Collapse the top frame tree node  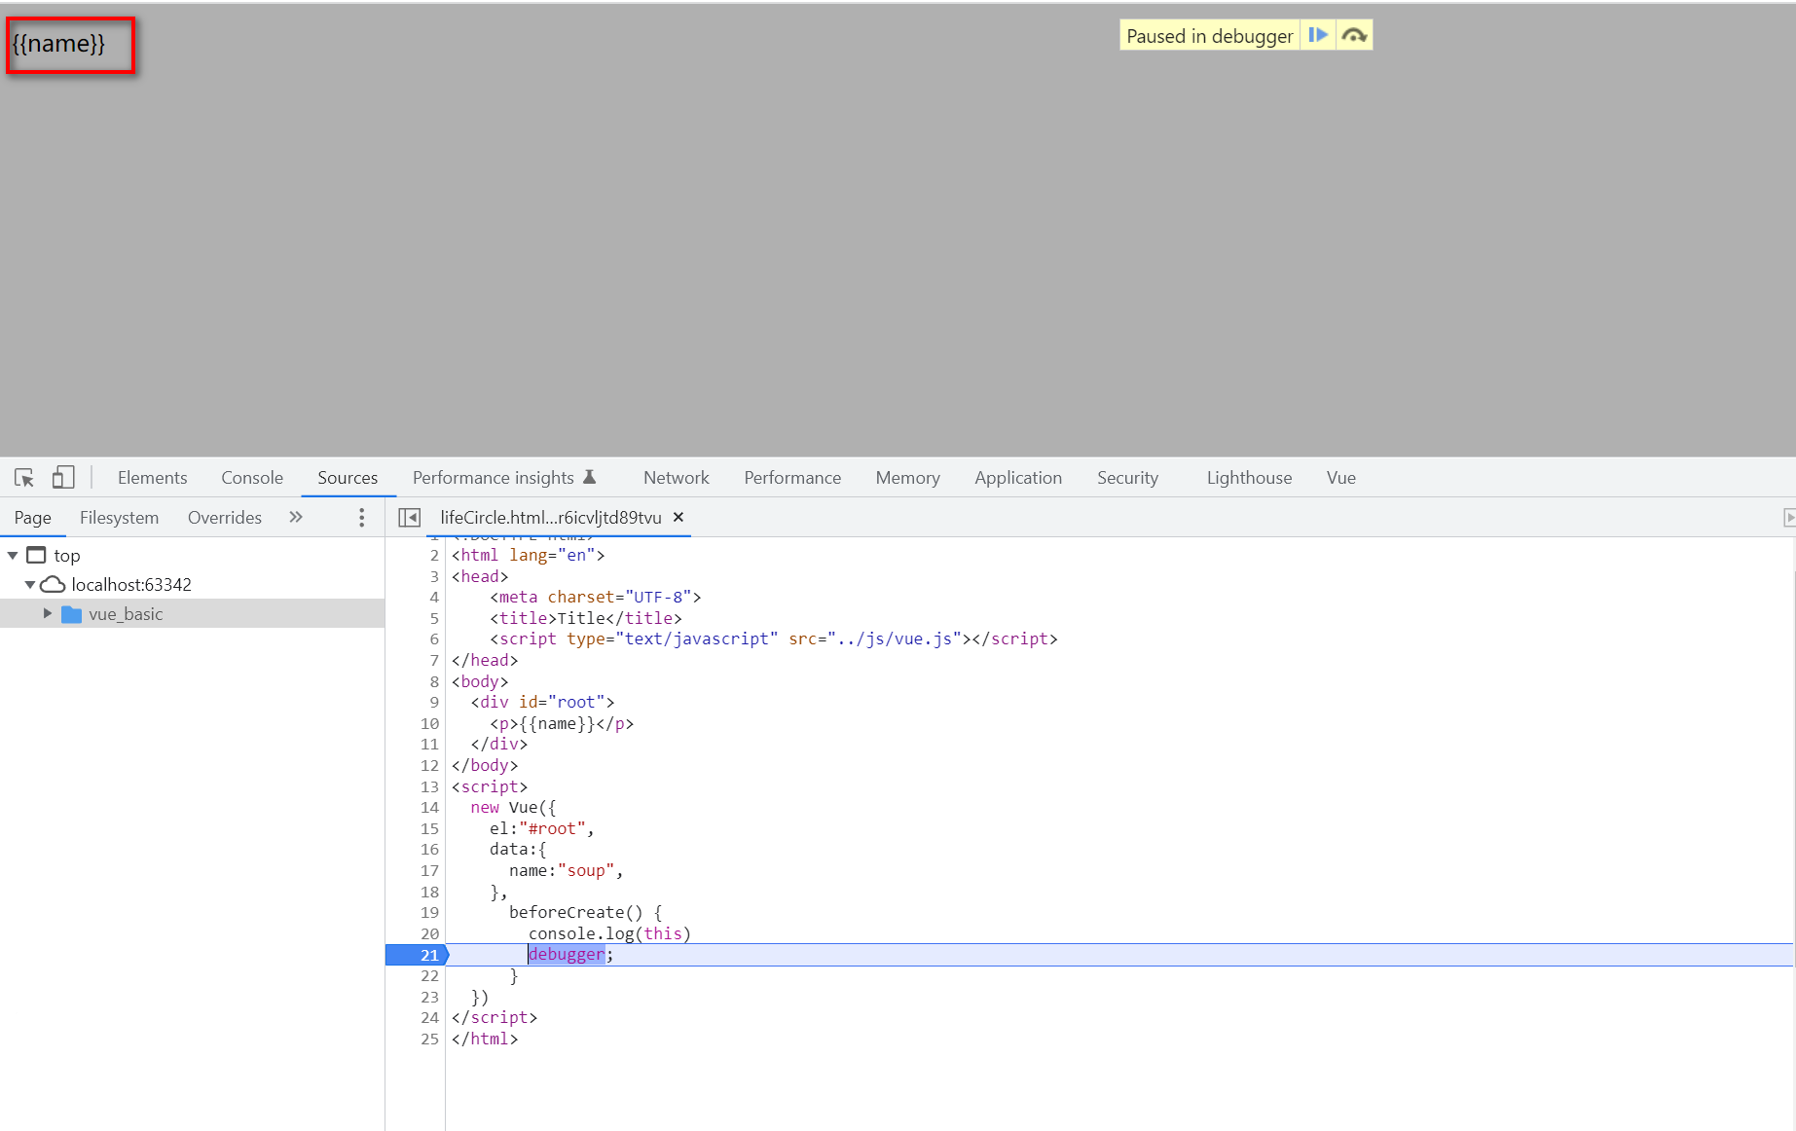13,556
